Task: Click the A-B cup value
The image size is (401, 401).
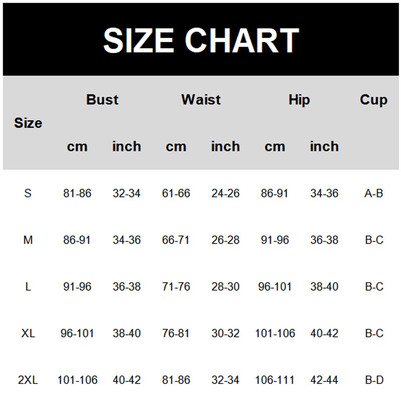Action: pyautogui.click(x=373, y=193)
